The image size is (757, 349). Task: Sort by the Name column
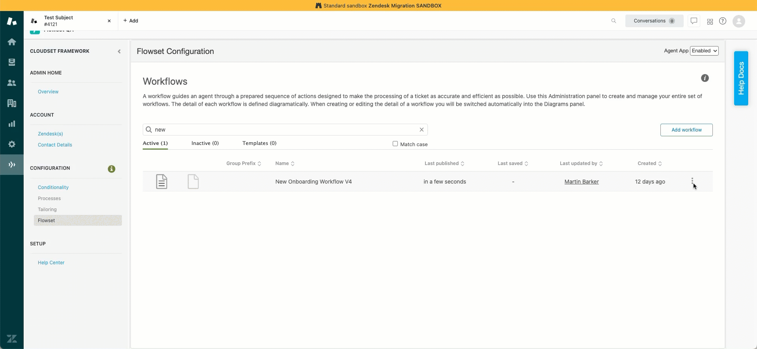(x=285, y=163)
